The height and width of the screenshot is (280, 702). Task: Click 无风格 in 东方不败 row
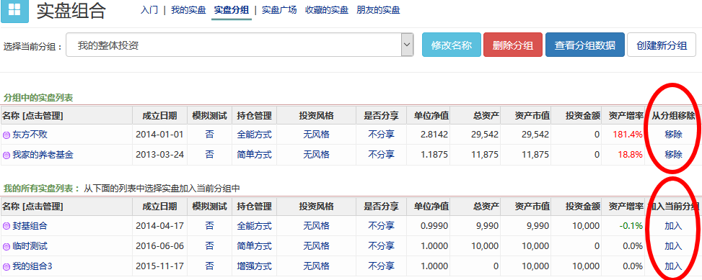(x=316, y=135)
